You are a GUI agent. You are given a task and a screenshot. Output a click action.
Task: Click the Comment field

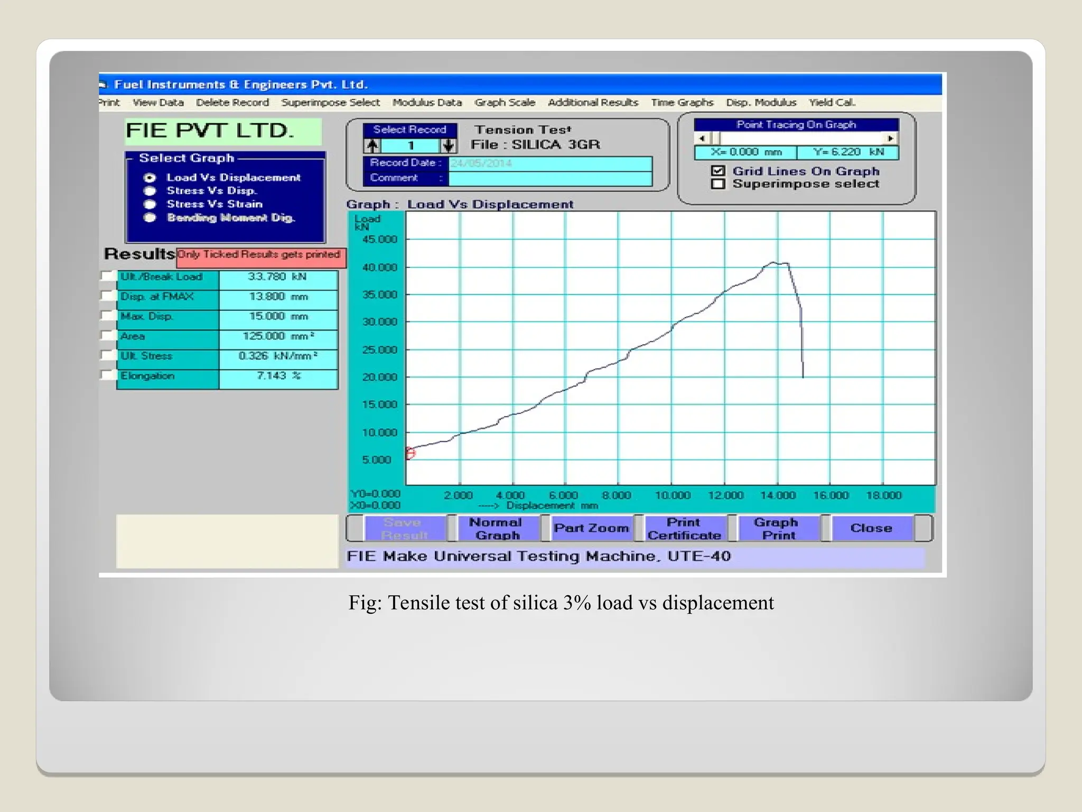(550, 179)
